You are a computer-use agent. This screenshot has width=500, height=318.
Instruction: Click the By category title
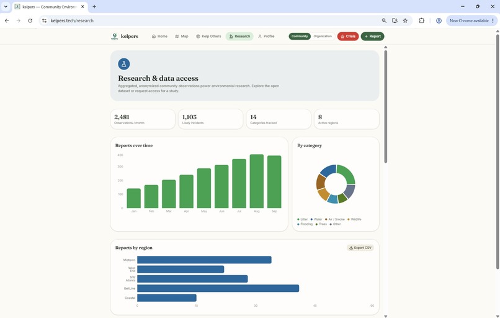click(x=310, y=145)
